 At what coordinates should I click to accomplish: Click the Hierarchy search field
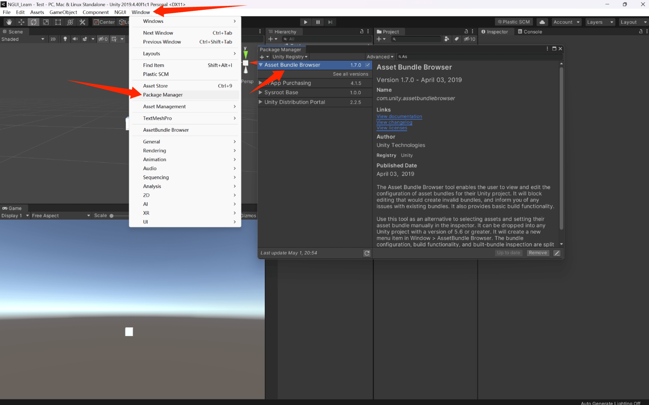[x=326, y=39]
